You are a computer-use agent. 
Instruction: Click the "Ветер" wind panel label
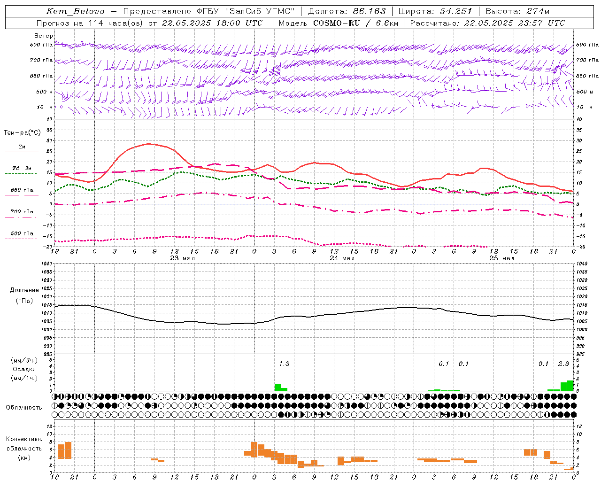click(43, 36)
